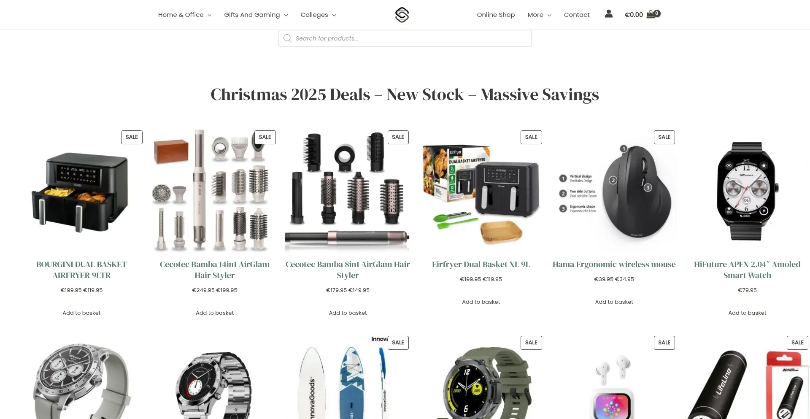Expand the More menu
810x419 pixels.
[x=539, y=15]
